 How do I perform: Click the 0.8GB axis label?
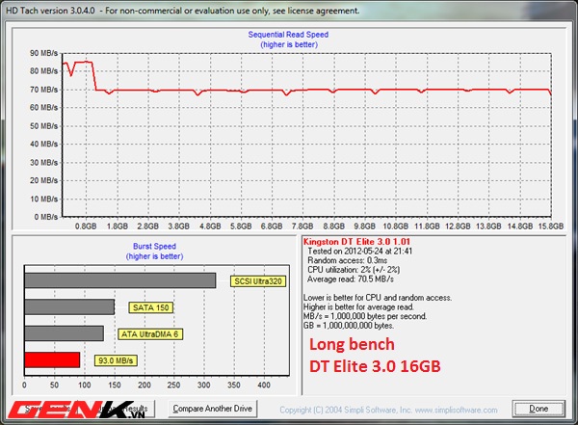pyautogui.click(x=86, y=226)
